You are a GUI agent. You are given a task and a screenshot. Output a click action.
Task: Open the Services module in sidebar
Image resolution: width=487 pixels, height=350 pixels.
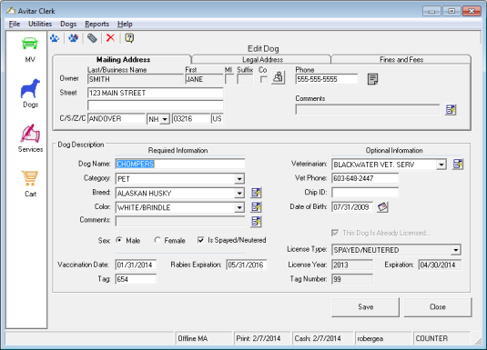click(30, 138)
